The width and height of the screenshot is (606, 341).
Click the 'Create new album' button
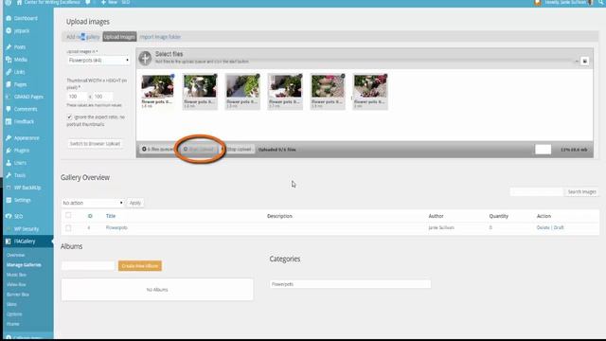coord(140,265)
